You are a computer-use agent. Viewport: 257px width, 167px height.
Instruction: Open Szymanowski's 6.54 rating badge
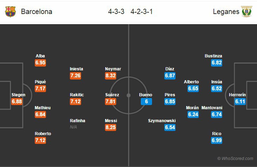(169, 127)
